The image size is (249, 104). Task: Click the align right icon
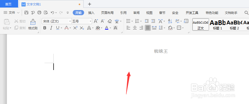click(141, 28)
